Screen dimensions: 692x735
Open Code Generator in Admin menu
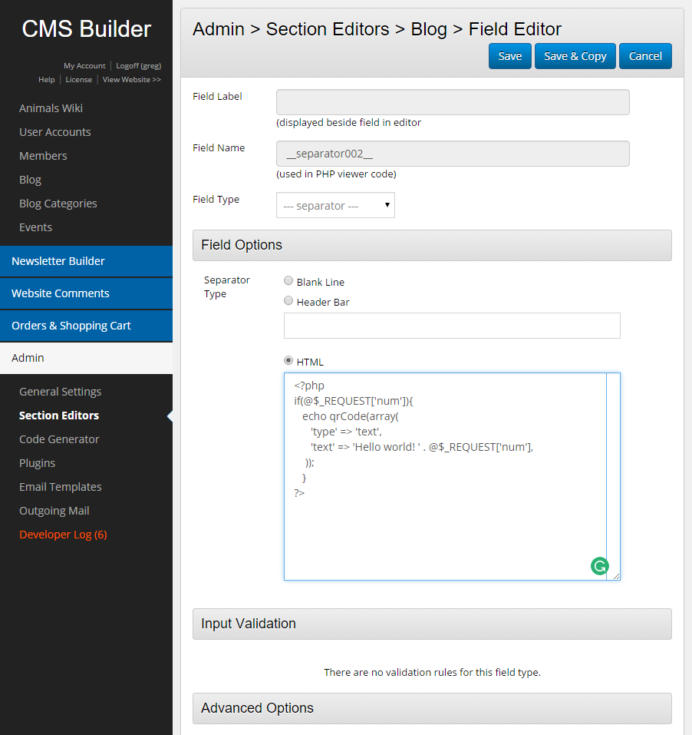59,439
